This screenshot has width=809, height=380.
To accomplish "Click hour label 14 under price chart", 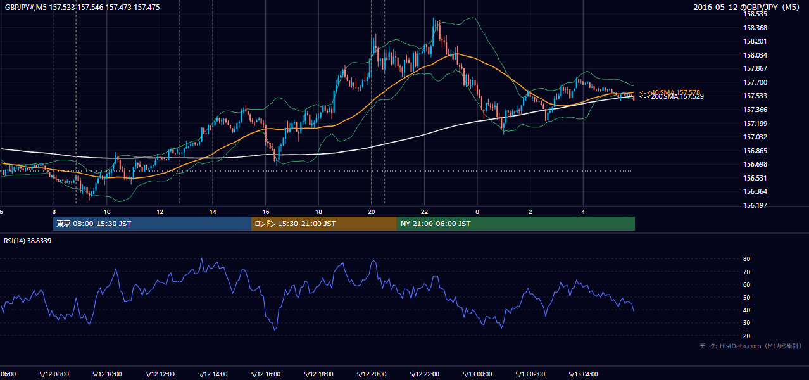I will pyautogui.click(x=213, y=212).
